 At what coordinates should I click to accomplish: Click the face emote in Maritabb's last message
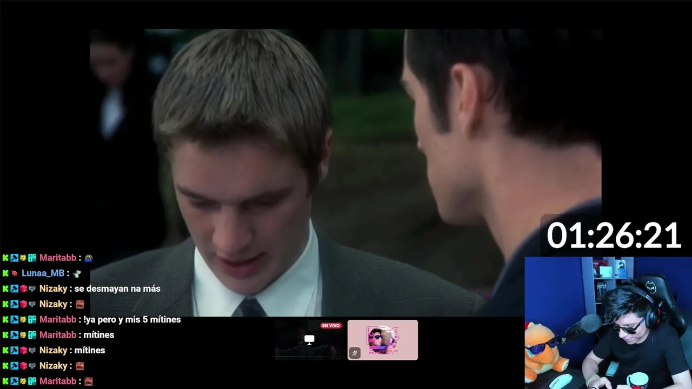click(x=89, y=381)
